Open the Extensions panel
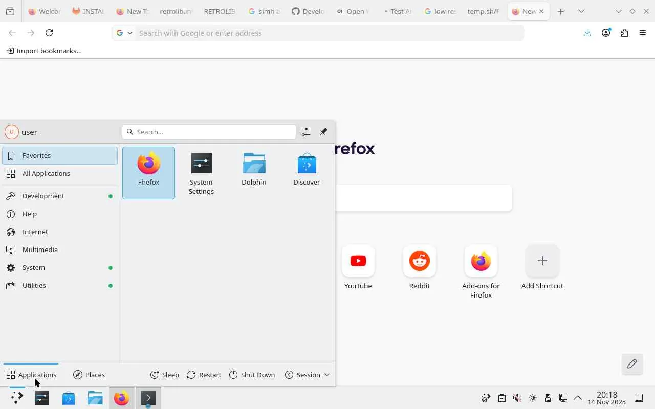Image resolution: width=655 pixels, height=409 pixels. coord(624,33)
